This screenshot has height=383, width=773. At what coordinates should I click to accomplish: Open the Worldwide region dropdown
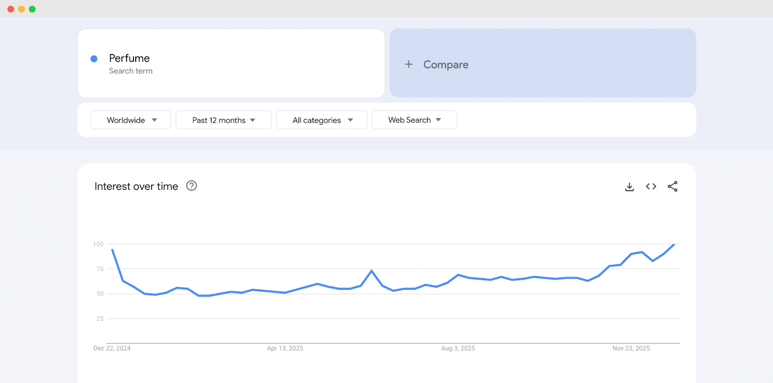(131, 120)
